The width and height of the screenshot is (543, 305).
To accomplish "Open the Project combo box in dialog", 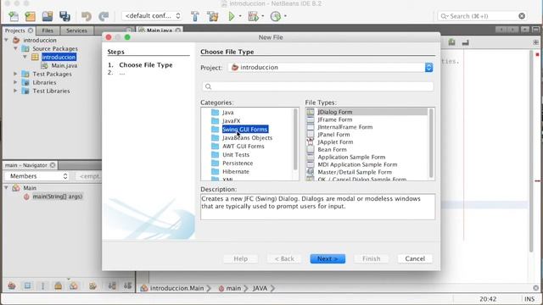I will (x=331, y=68).
